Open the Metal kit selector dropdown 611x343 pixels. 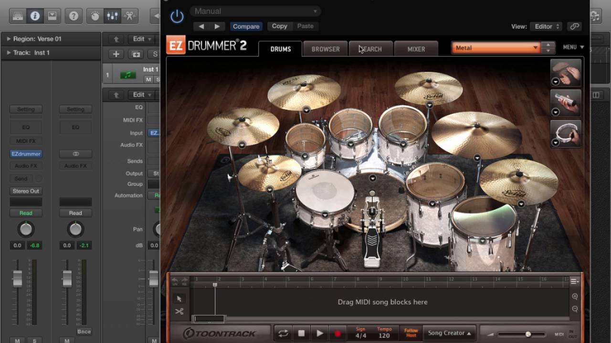(496, 48)
